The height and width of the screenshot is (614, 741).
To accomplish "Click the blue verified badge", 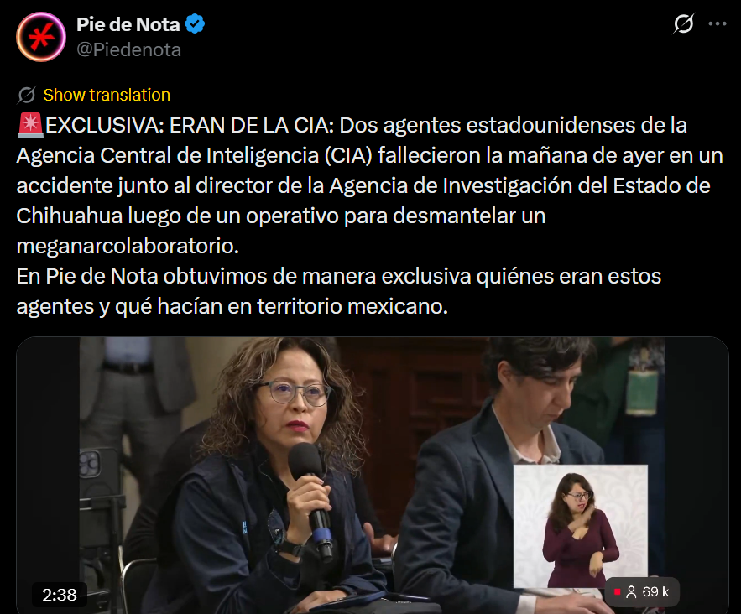I will click(195, 24).
